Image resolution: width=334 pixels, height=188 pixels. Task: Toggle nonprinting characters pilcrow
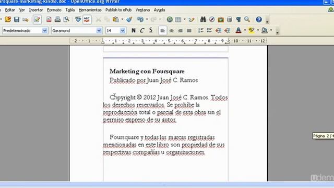(x=238, y=19)
